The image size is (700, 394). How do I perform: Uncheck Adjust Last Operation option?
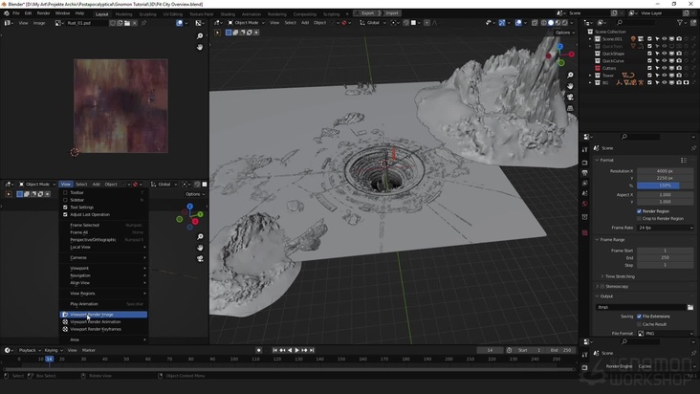[x=65, y=214]
